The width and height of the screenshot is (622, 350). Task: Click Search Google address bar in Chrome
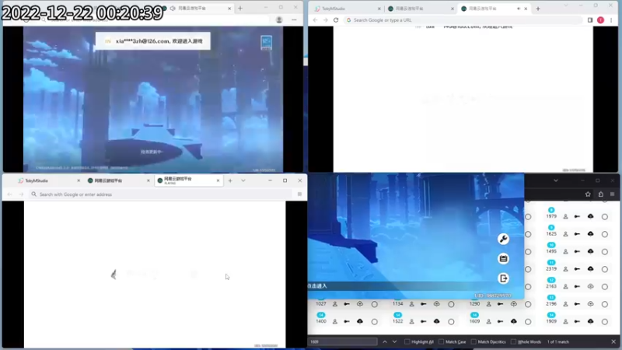point(463,20)
